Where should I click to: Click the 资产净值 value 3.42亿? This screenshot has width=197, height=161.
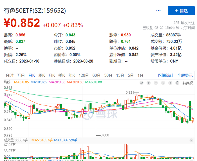point(176,55)
